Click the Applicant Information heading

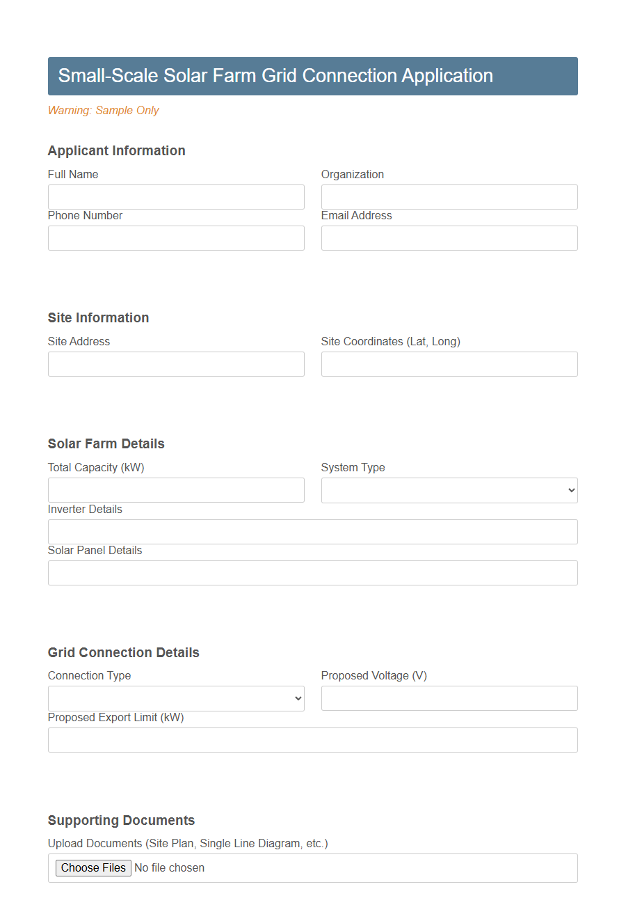tap(116, 150)
